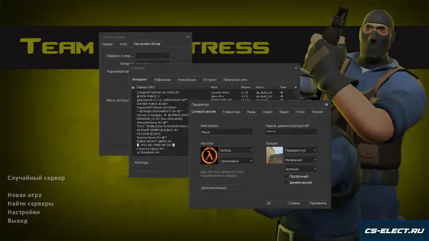429x241 pixels.
Task: Click the Применить button
Action: (x=318, y=203)
